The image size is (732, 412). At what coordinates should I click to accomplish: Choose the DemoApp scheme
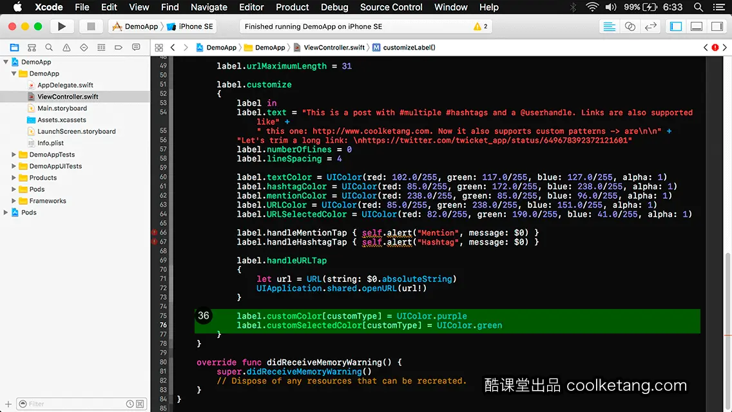point(136,26)
